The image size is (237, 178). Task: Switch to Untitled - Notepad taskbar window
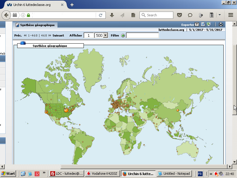[x=174, y=174]
